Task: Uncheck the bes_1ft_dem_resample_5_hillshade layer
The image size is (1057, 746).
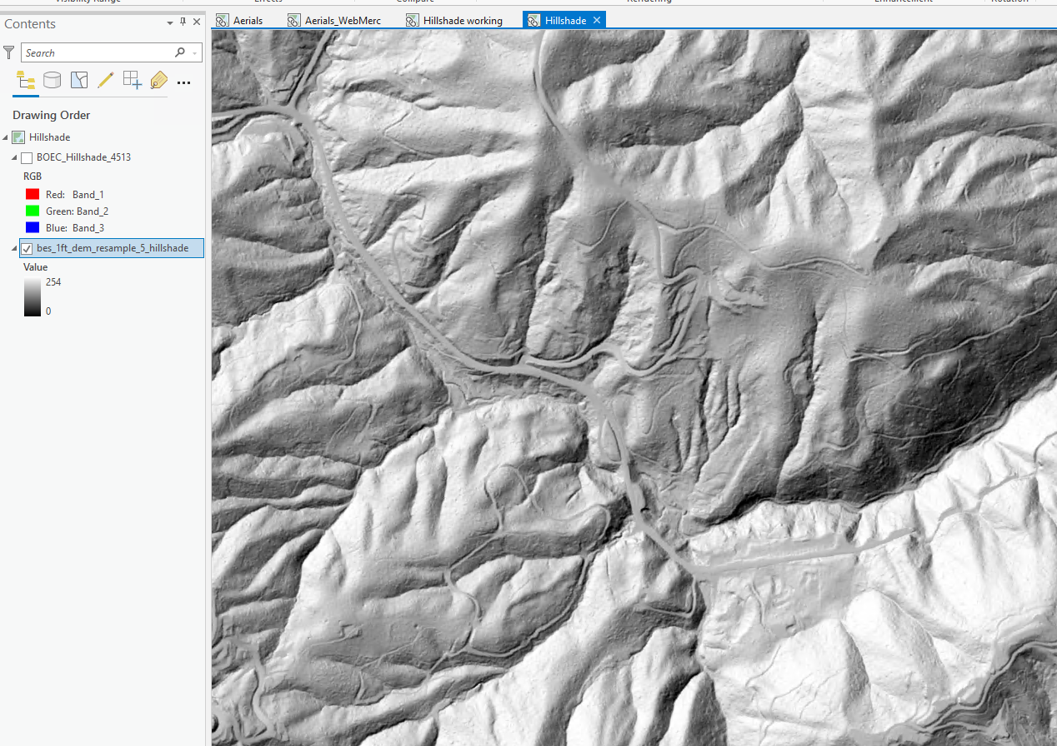Action: pos(27,248)
